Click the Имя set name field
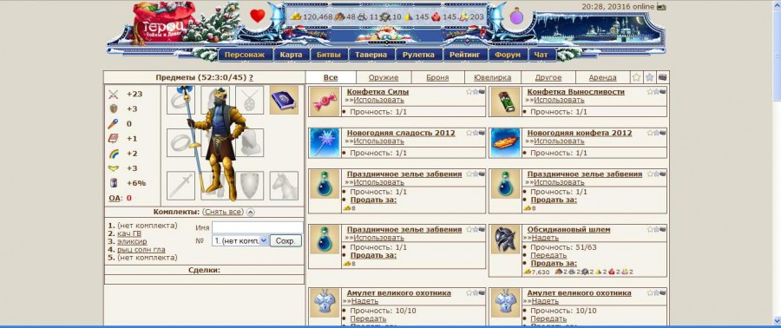 (258, 227)
